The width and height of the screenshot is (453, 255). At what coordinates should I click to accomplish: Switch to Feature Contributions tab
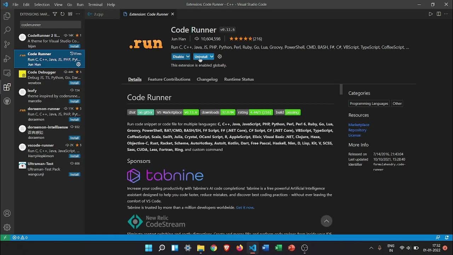[169, 79]
